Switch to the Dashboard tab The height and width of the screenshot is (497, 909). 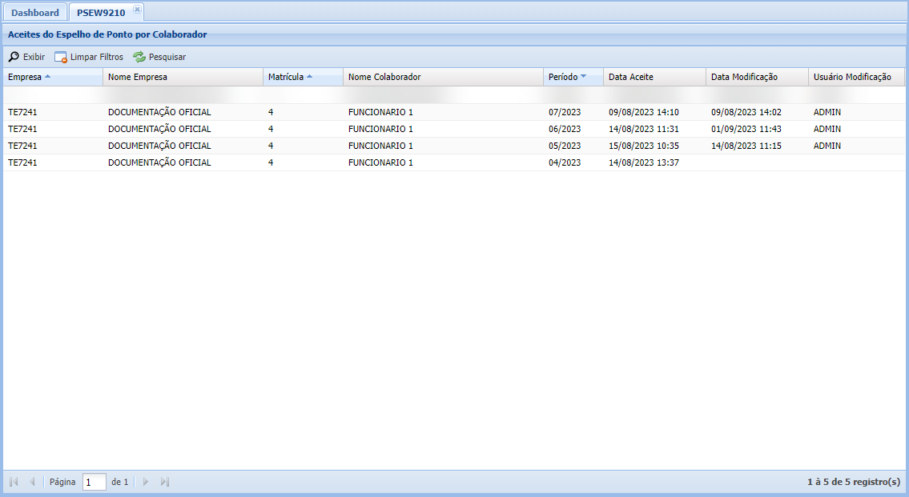34,13
